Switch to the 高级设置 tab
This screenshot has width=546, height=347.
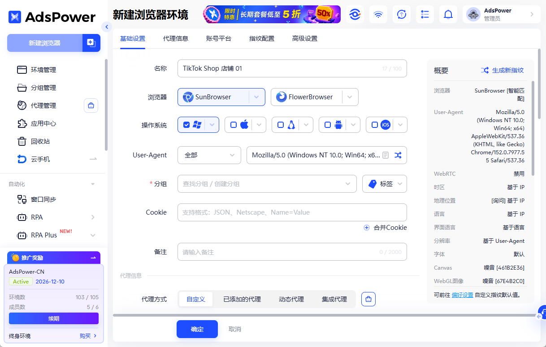(305, 38)
